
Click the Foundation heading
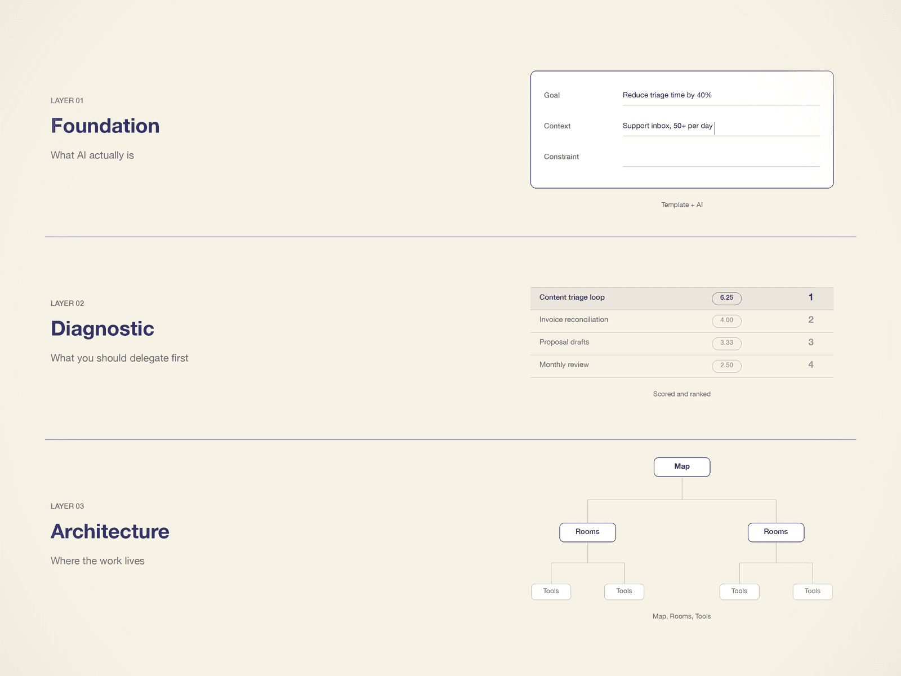tap(105, 126)
